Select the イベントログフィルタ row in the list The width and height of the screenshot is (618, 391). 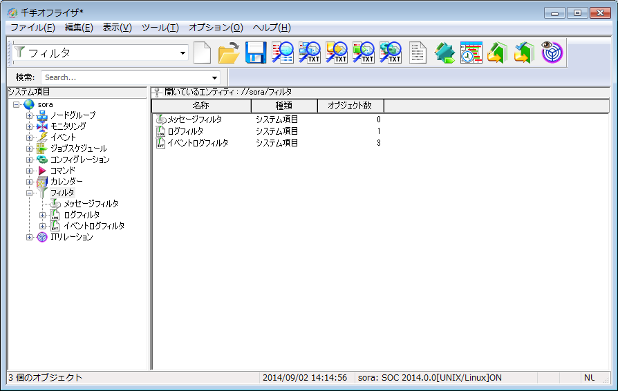[x=268, y=143]
